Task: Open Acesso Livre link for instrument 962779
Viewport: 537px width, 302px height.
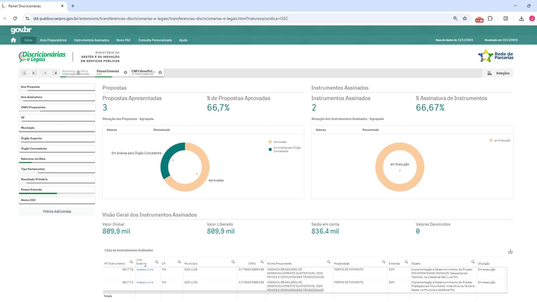Action: point(145,269)
